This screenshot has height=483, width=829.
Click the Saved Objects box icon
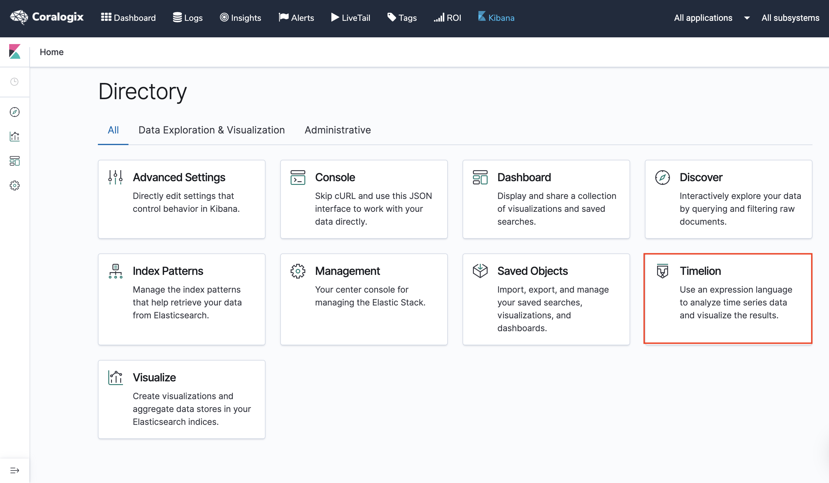[x=480, y=271]
